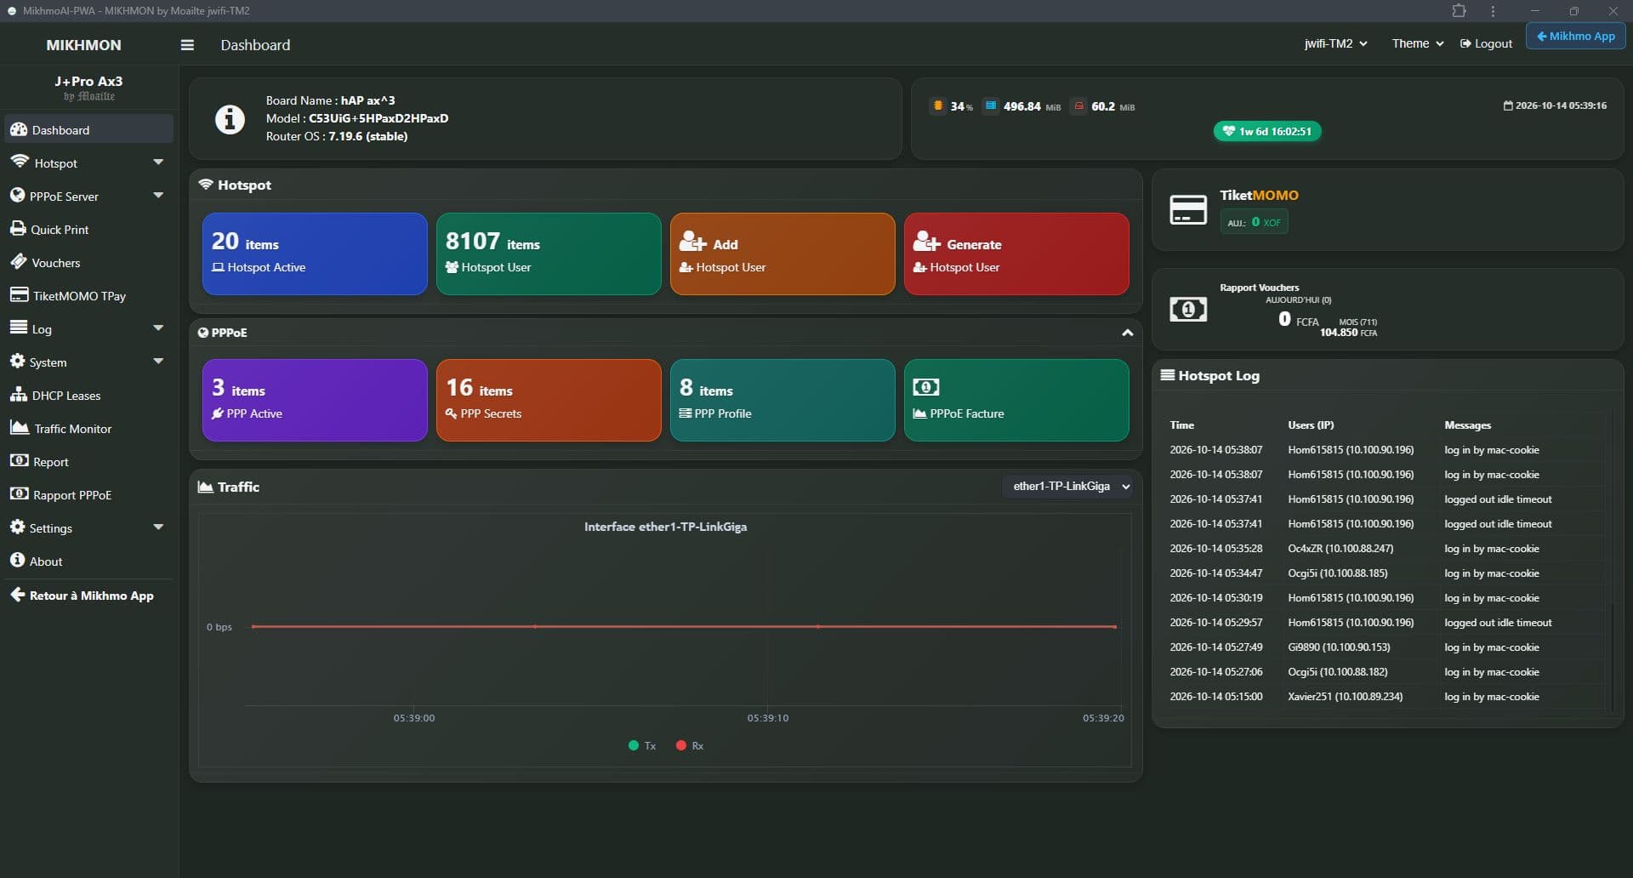Open browser extensions puzzle icon in title bar
The width and height of the screenshot is (1633, 878).
1459,11
